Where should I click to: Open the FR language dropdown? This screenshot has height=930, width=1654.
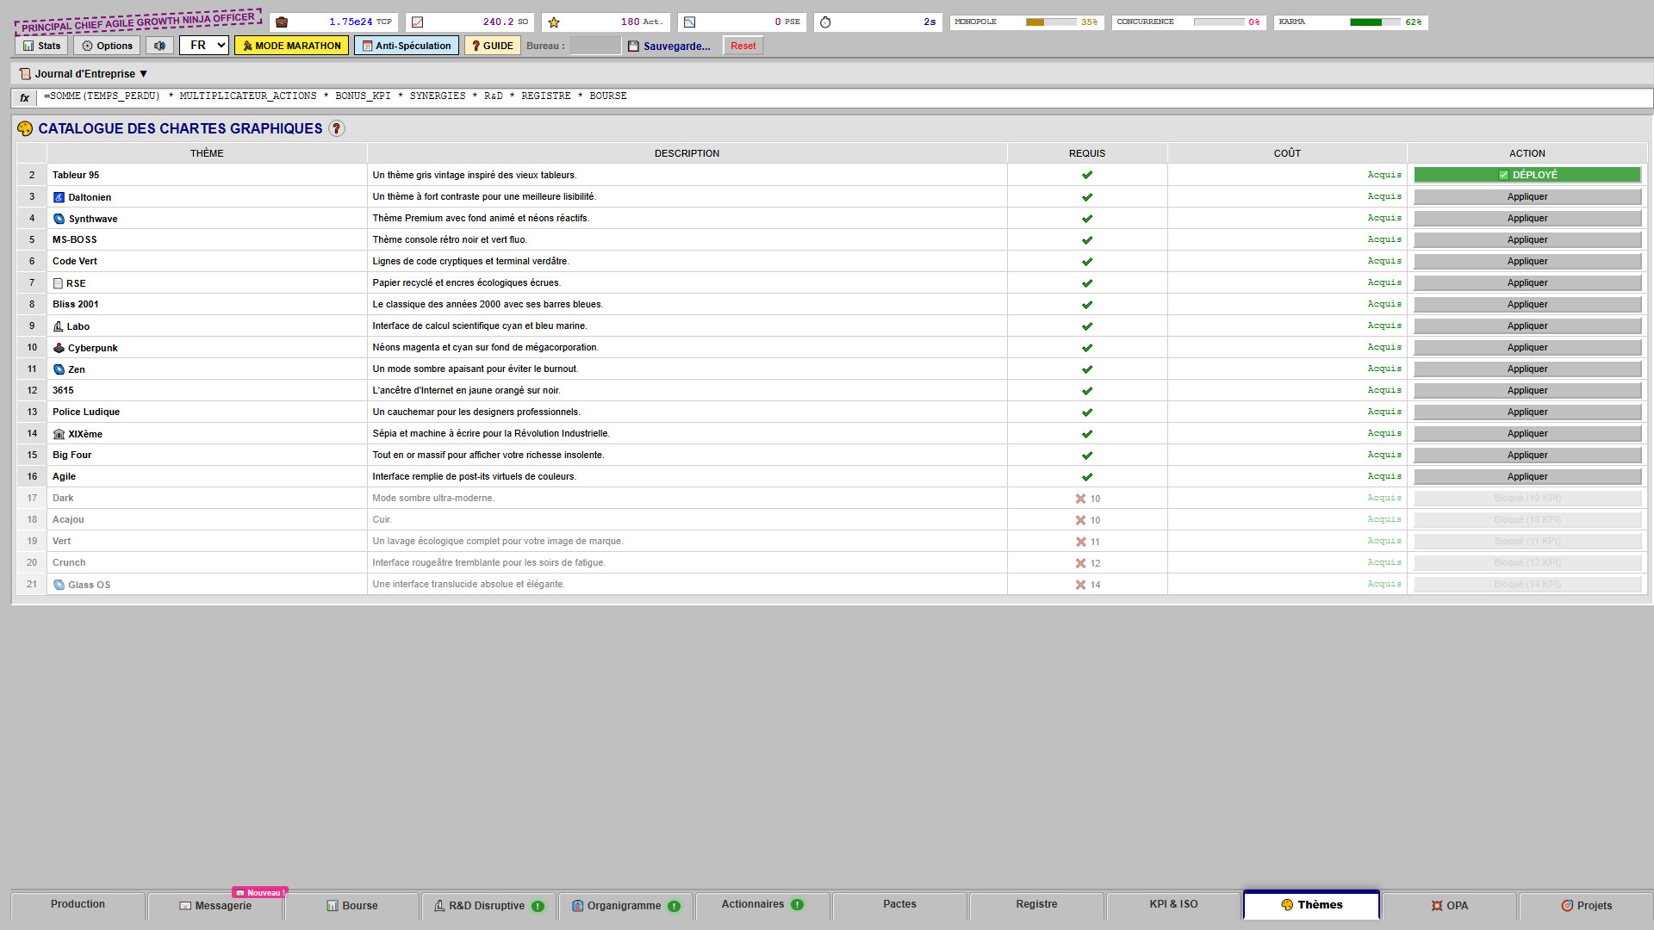point(204,46)
